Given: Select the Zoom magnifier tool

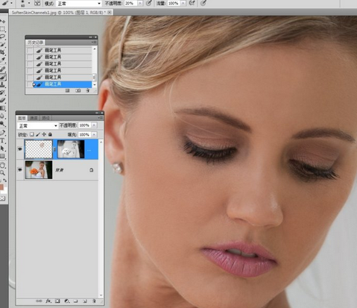Looking at the screenshot, I should 2,173.
